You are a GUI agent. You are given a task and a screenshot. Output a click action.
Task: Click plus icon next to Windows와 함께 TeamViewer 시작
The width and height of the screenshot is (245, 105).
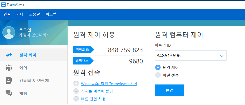76,84
